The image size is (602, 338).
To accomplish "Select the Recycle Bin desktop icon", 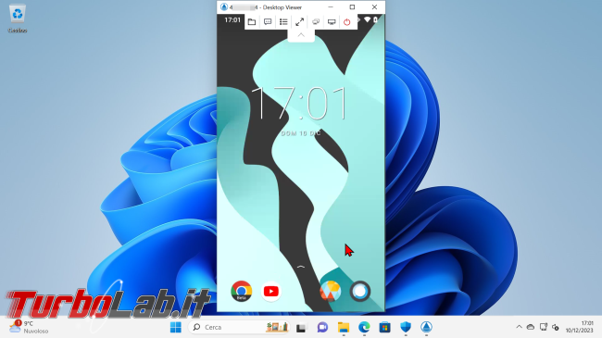I will point(18,19).
